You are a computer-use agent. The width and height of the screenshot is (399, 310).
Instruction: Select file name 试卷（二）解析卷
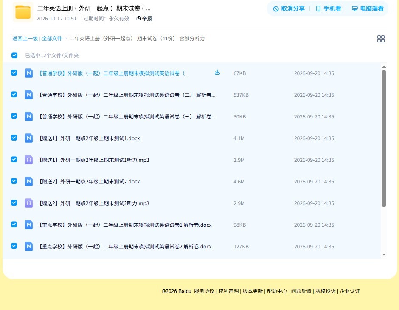click(127, 95)
